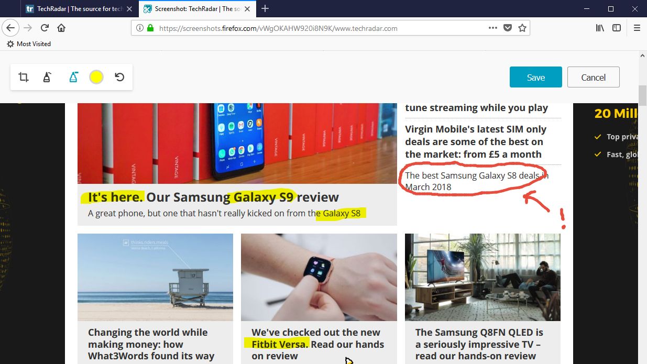Select the pen drawing tool
Image resolution: width=647 pixels, height=364 pixels.
pos(47,76)
